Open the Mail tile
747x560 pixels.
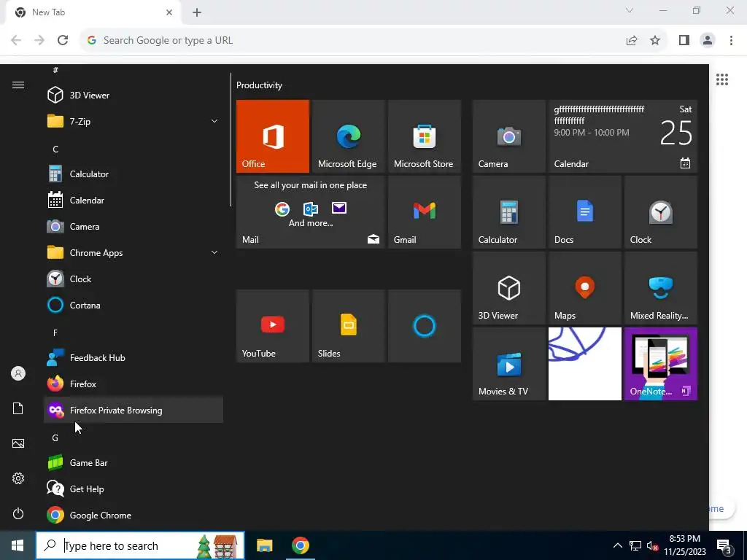pos(311,212)
